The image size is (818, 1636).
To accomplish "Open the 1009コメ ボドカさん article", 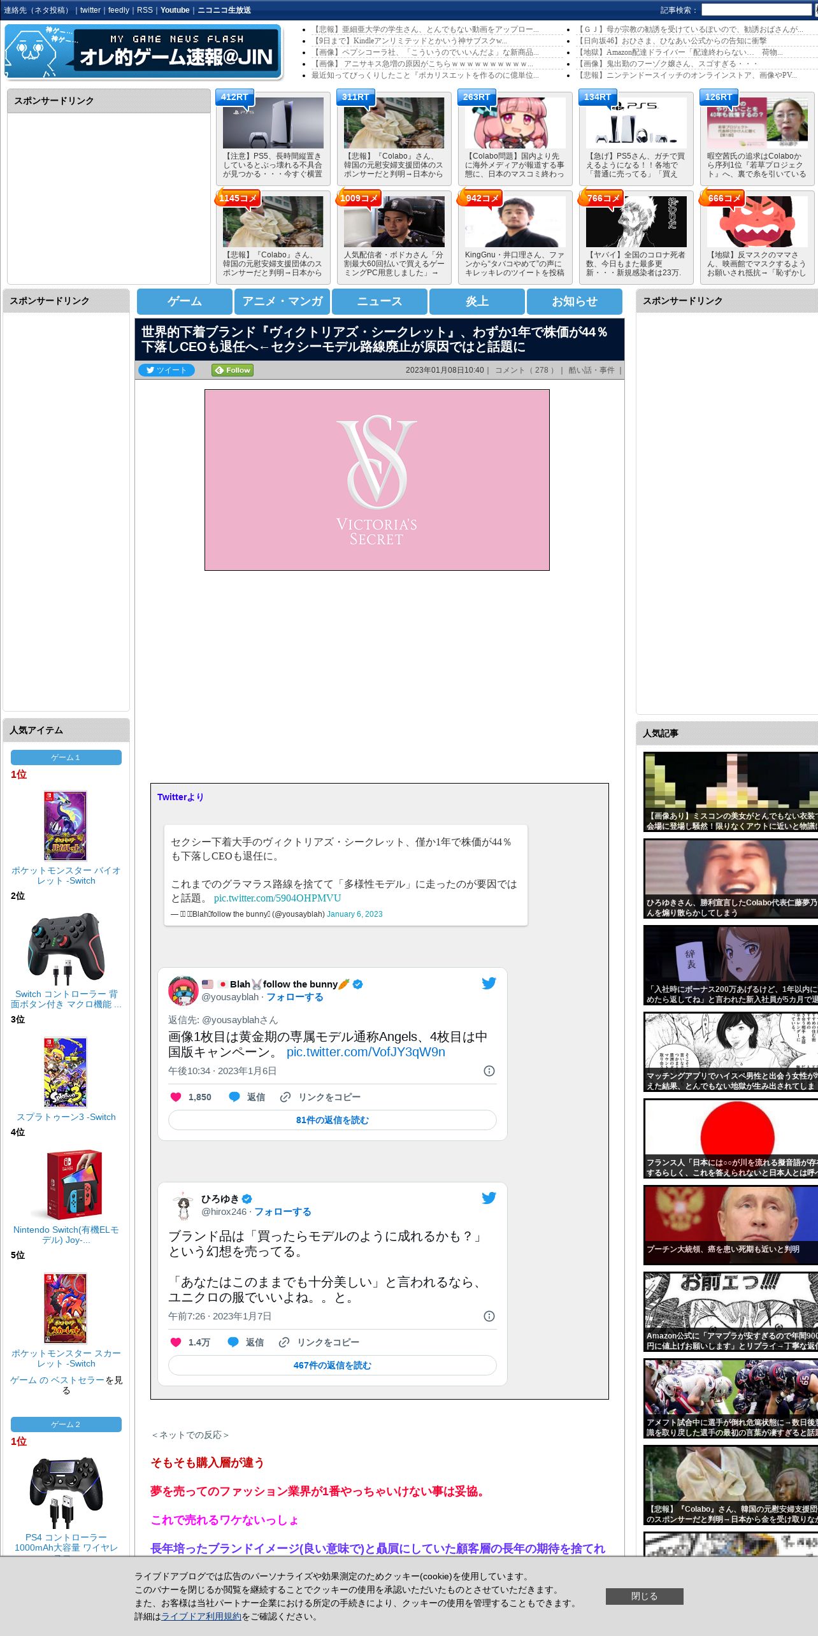I will click(394, 237).
